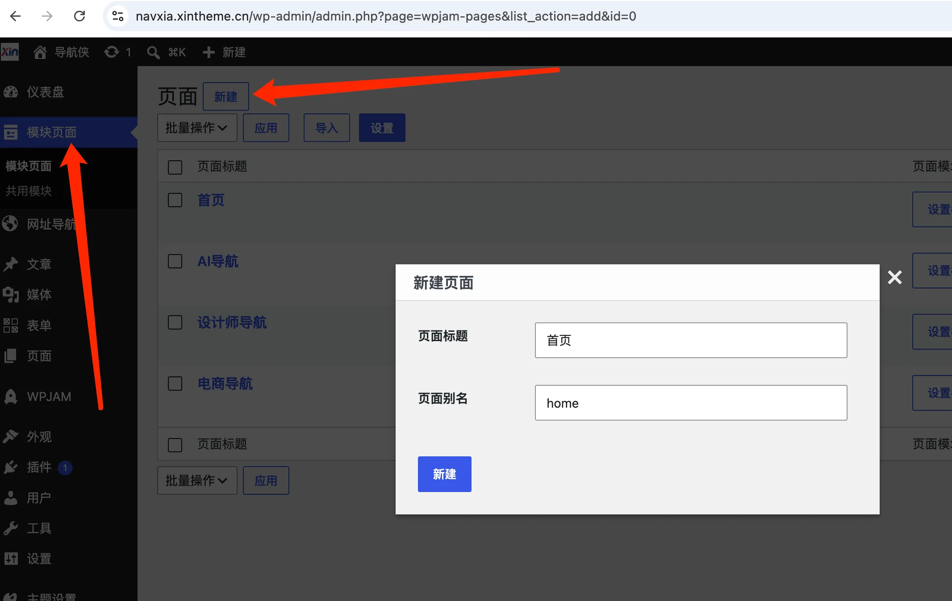Select 模块页面 submenu item
Screen dimensions: 952x601
click(29, 166)
